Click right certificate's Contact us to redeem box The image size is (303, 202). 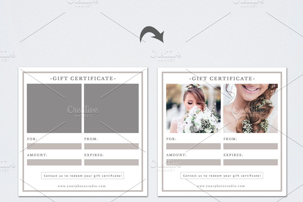click(x=222, y=176)
